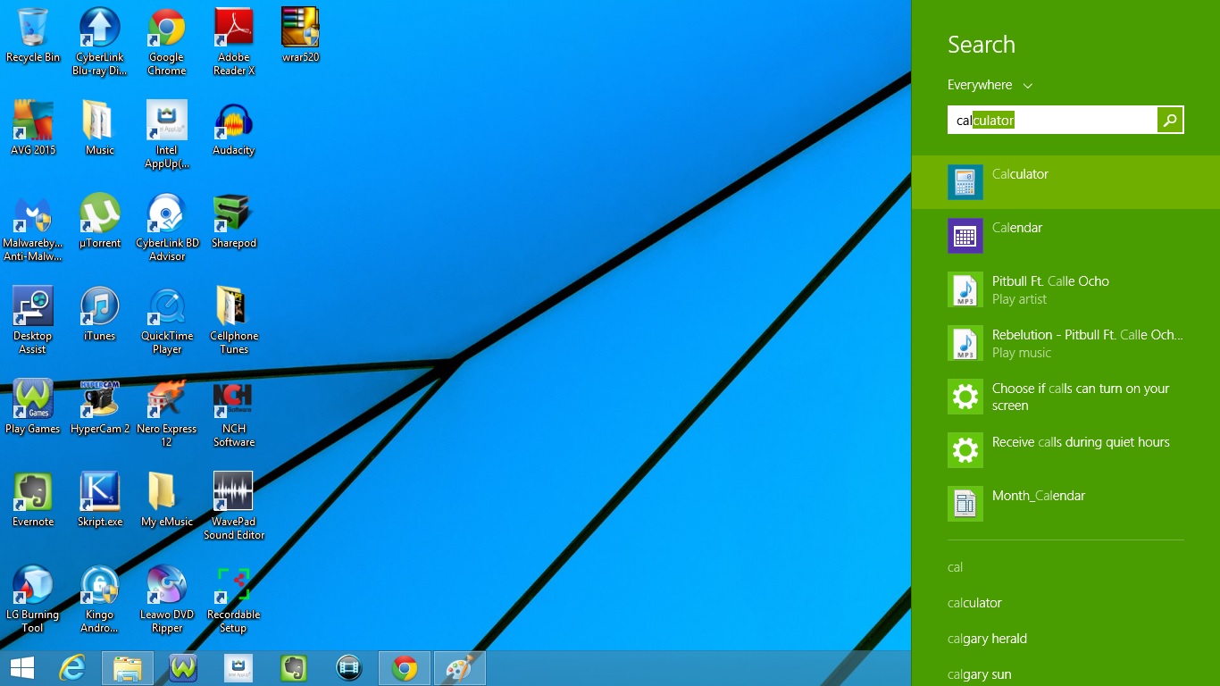Select Nero Express 12 icon

pyautogui.click(x=167, y=414)
